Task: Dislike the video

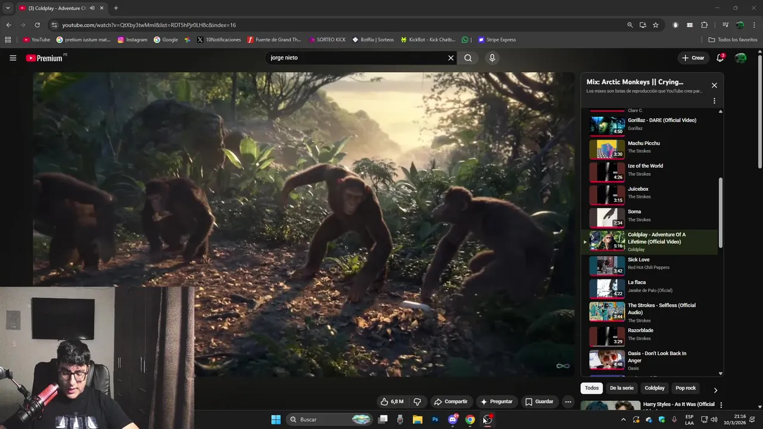Action: [x=417, y=402]
